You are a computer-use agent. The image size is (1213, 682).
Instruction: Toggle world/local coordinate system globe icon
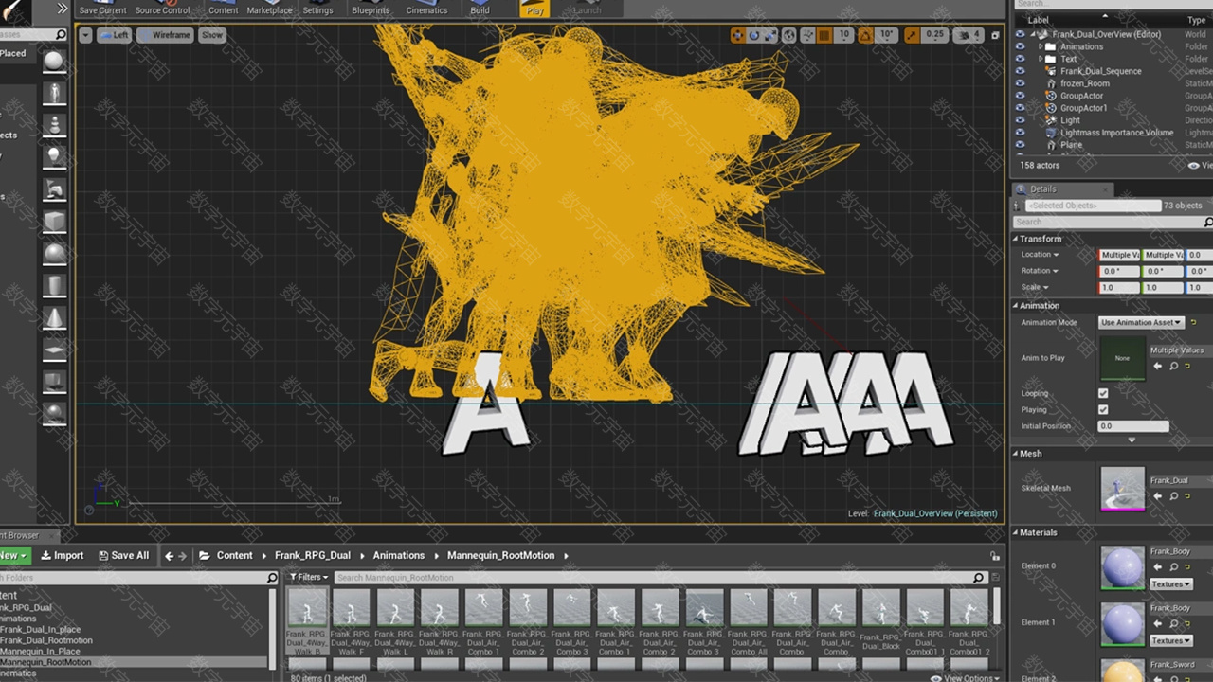tap(788, 35)
